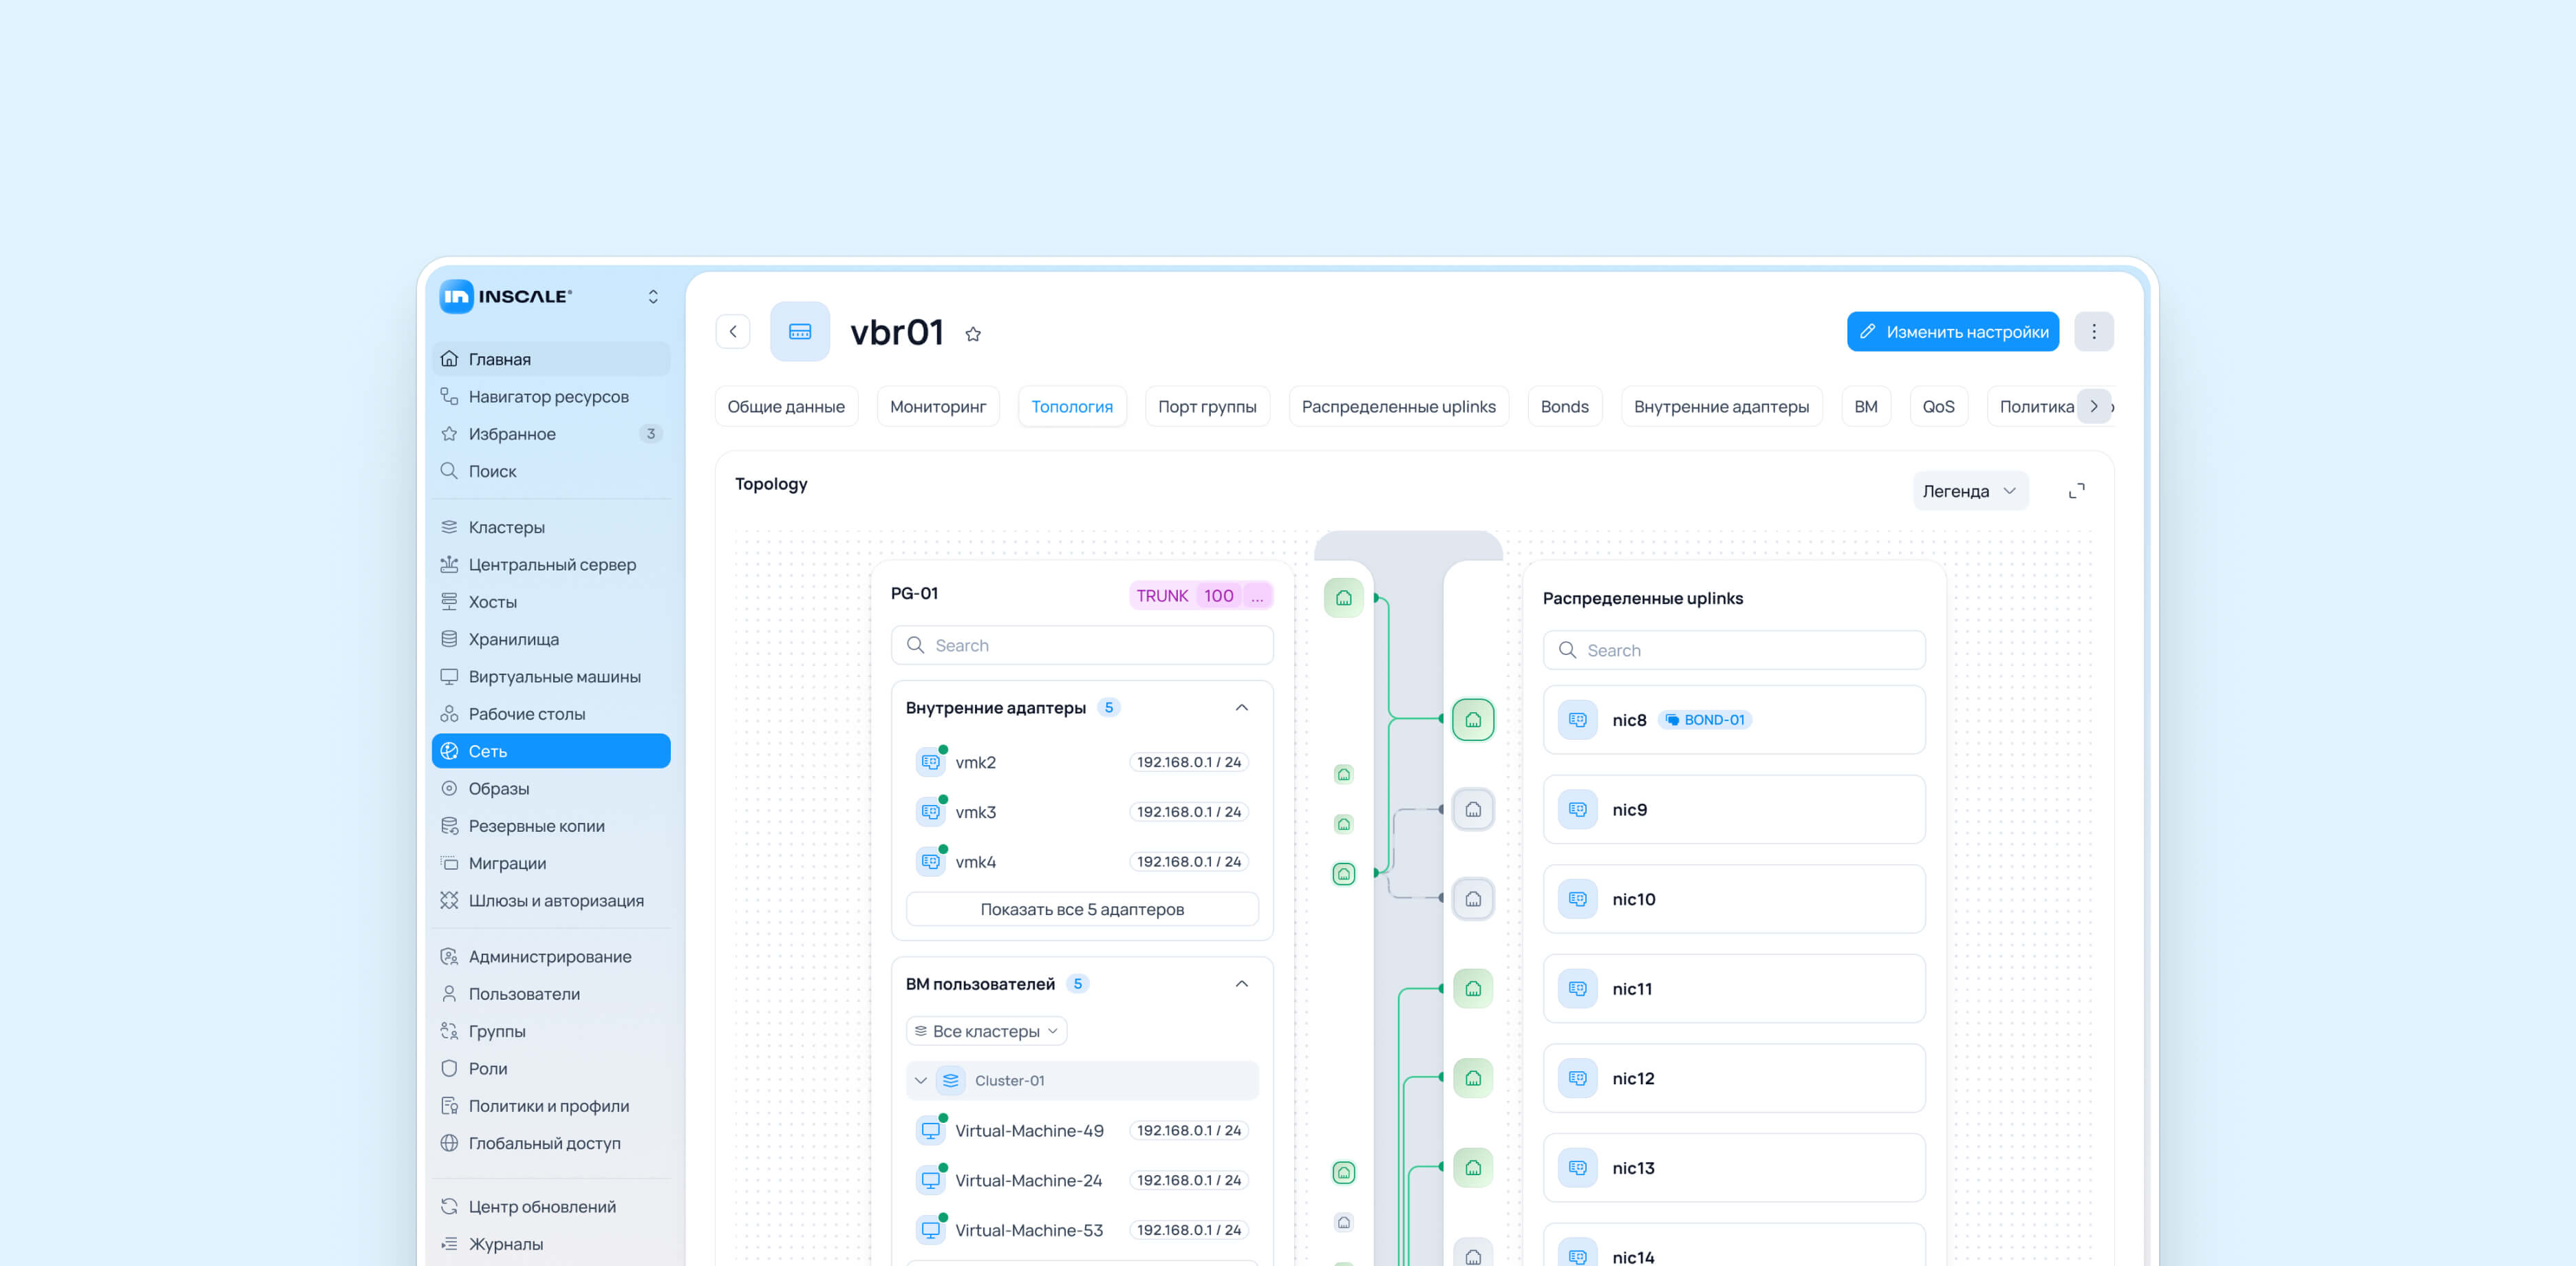Click Показать все 5 адаптеров button
Image resolution: width=2576 pixels, height=1266 pixels.
tap(1081, 910)
